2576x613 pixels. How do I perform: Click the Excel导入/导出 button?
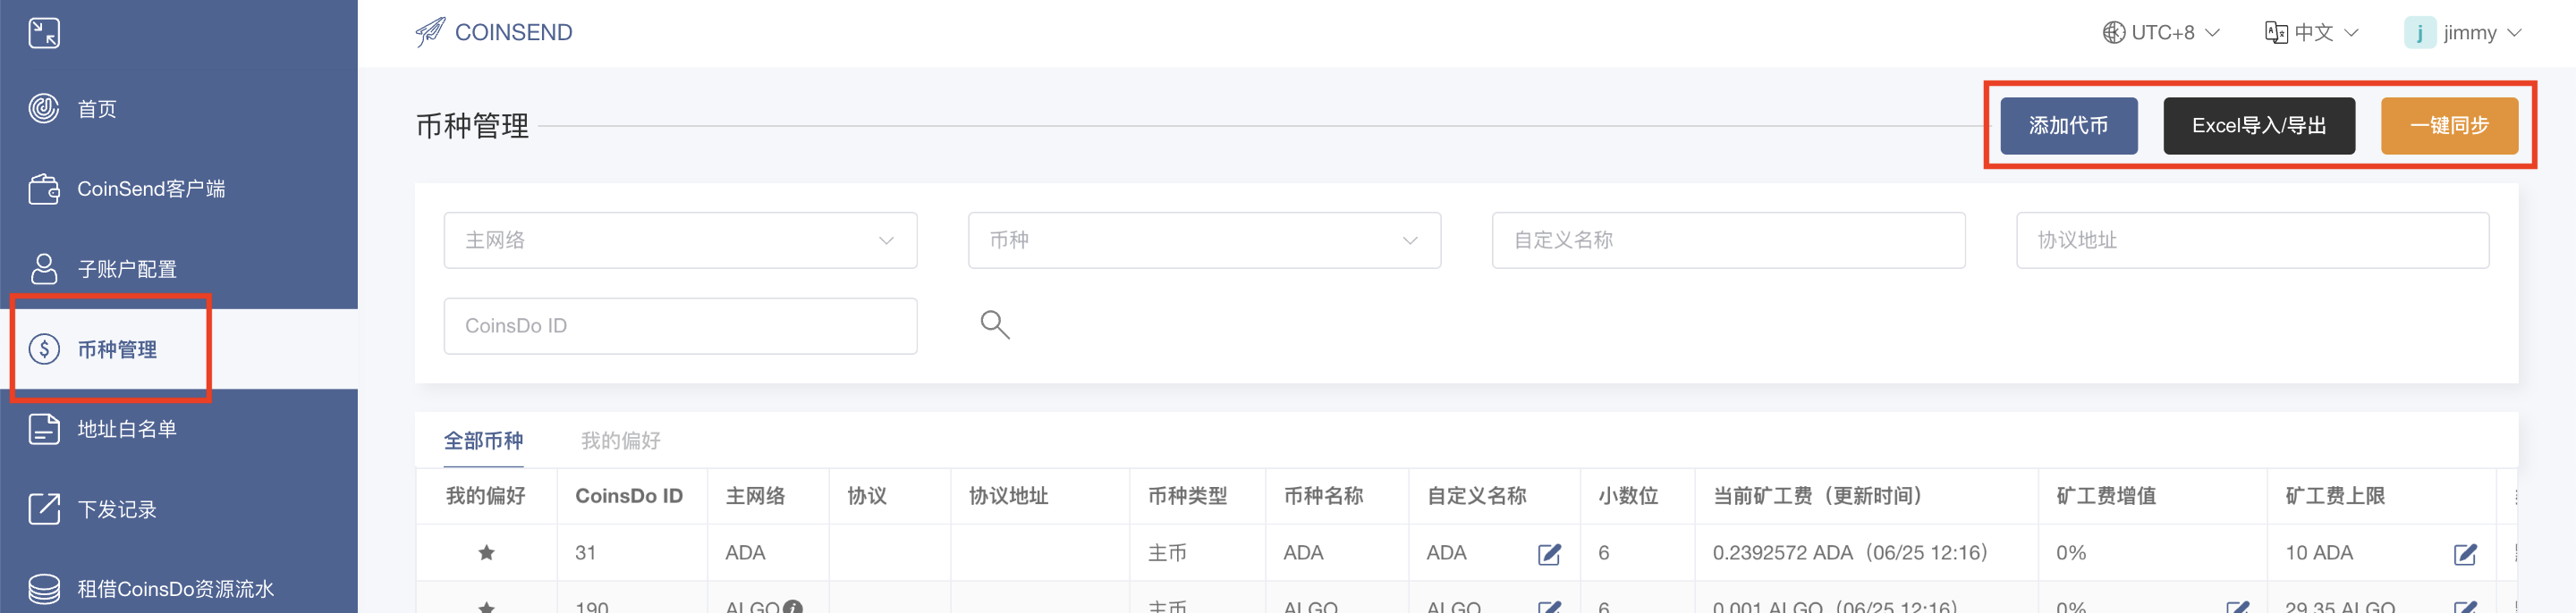click(2258, 126)
